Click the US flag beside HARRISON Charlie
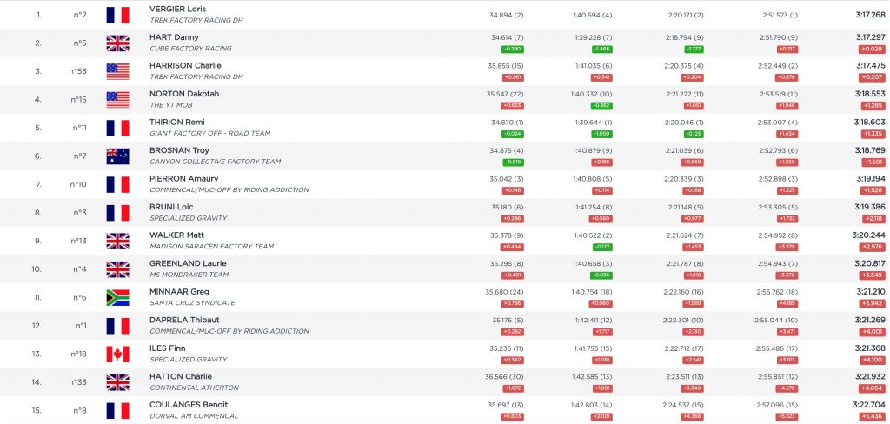The image size is (890, 424). point(117,71)
